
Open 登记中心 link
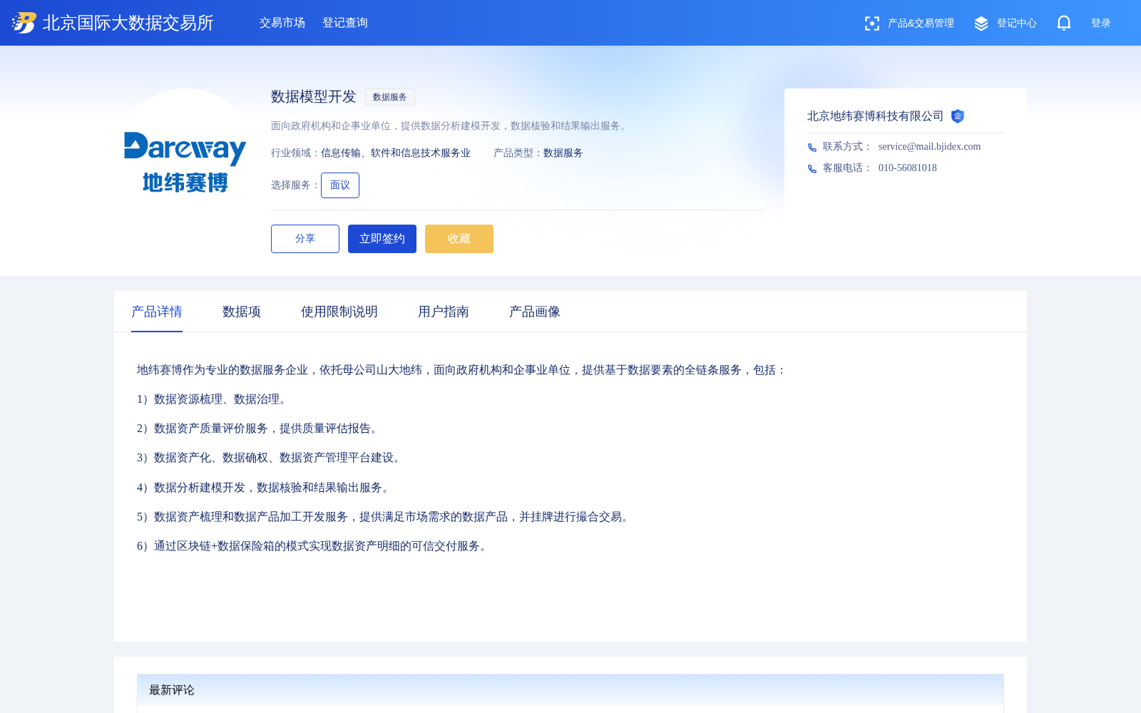click(x=1017, y=24)
